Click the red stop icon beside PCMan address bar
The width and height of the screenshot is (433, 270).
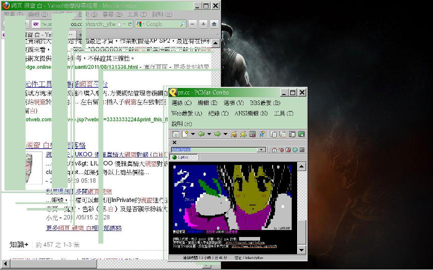pos(281,150)
